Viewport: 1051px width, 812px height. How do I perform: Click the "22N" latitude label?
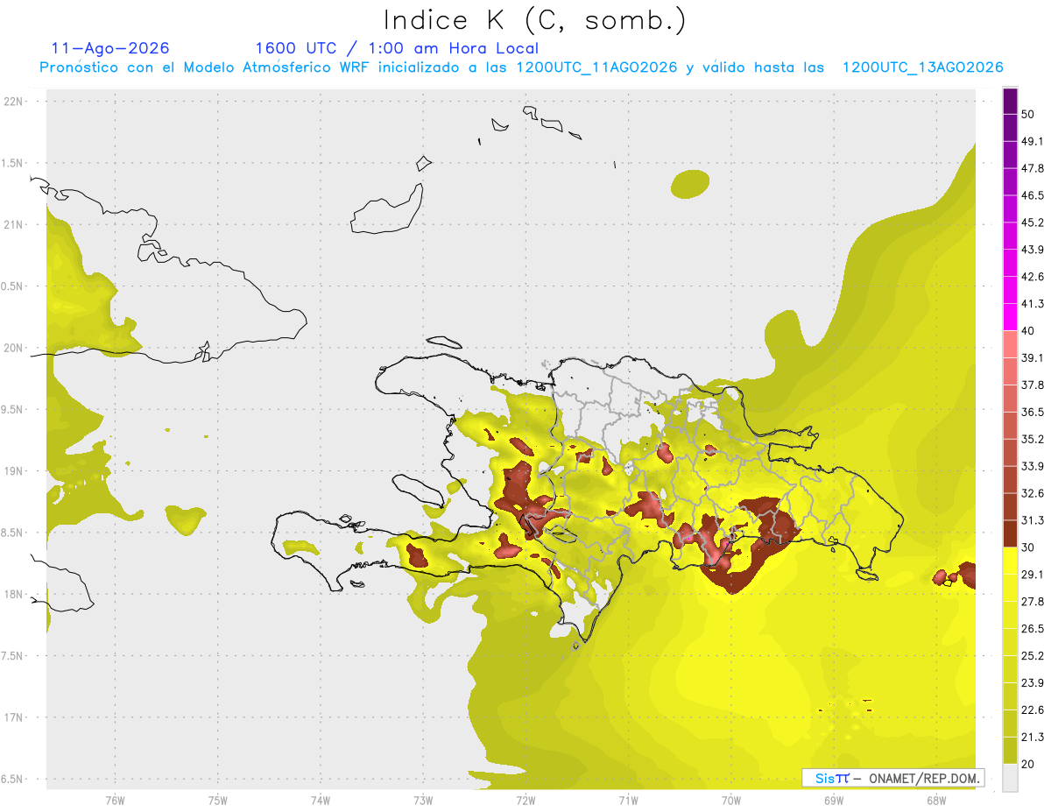pos(15,102)
